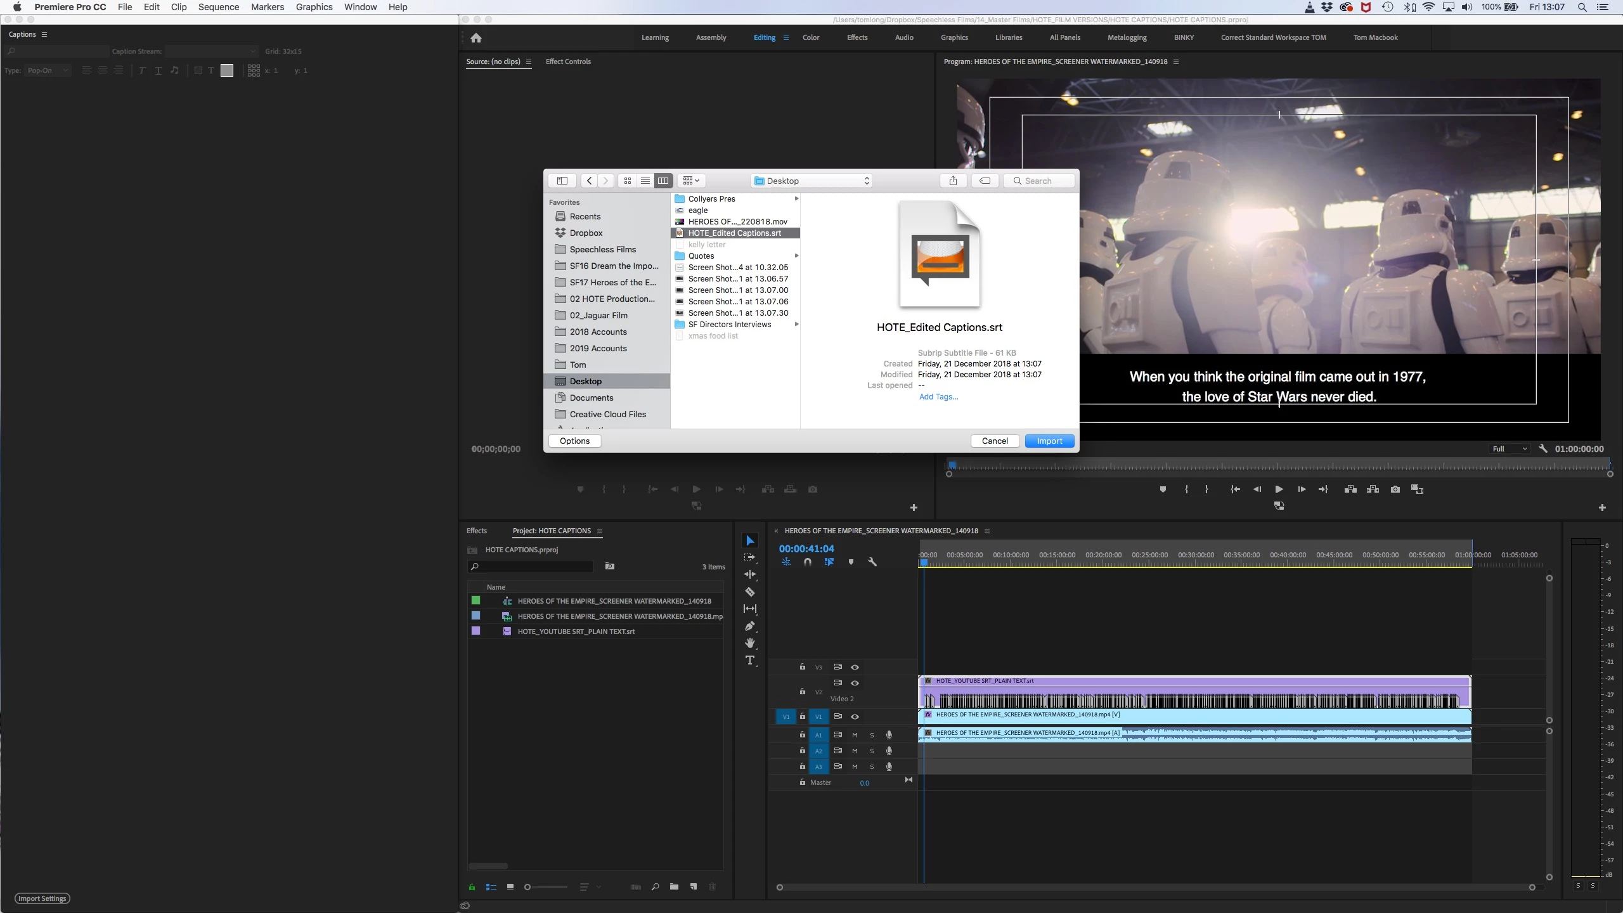Mute audio track A1
Viewport: 1623px width, 913px height.
point(855,735)
